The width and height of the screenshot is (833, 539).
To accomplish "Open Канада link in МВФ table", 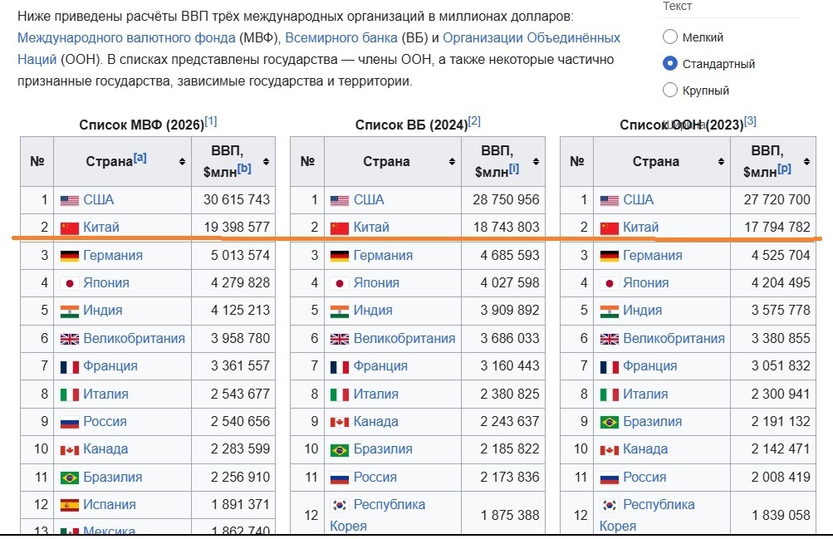I will click(105, 449).
